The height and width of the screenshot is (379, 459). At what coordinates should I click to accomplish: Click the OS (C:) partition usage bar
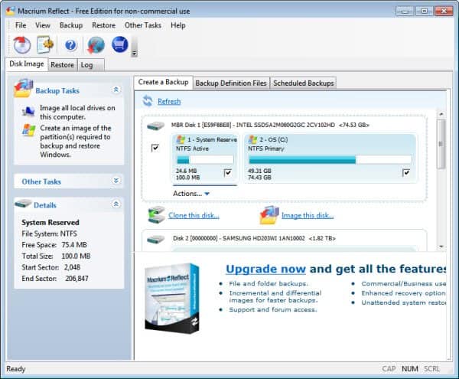point(330,159)
